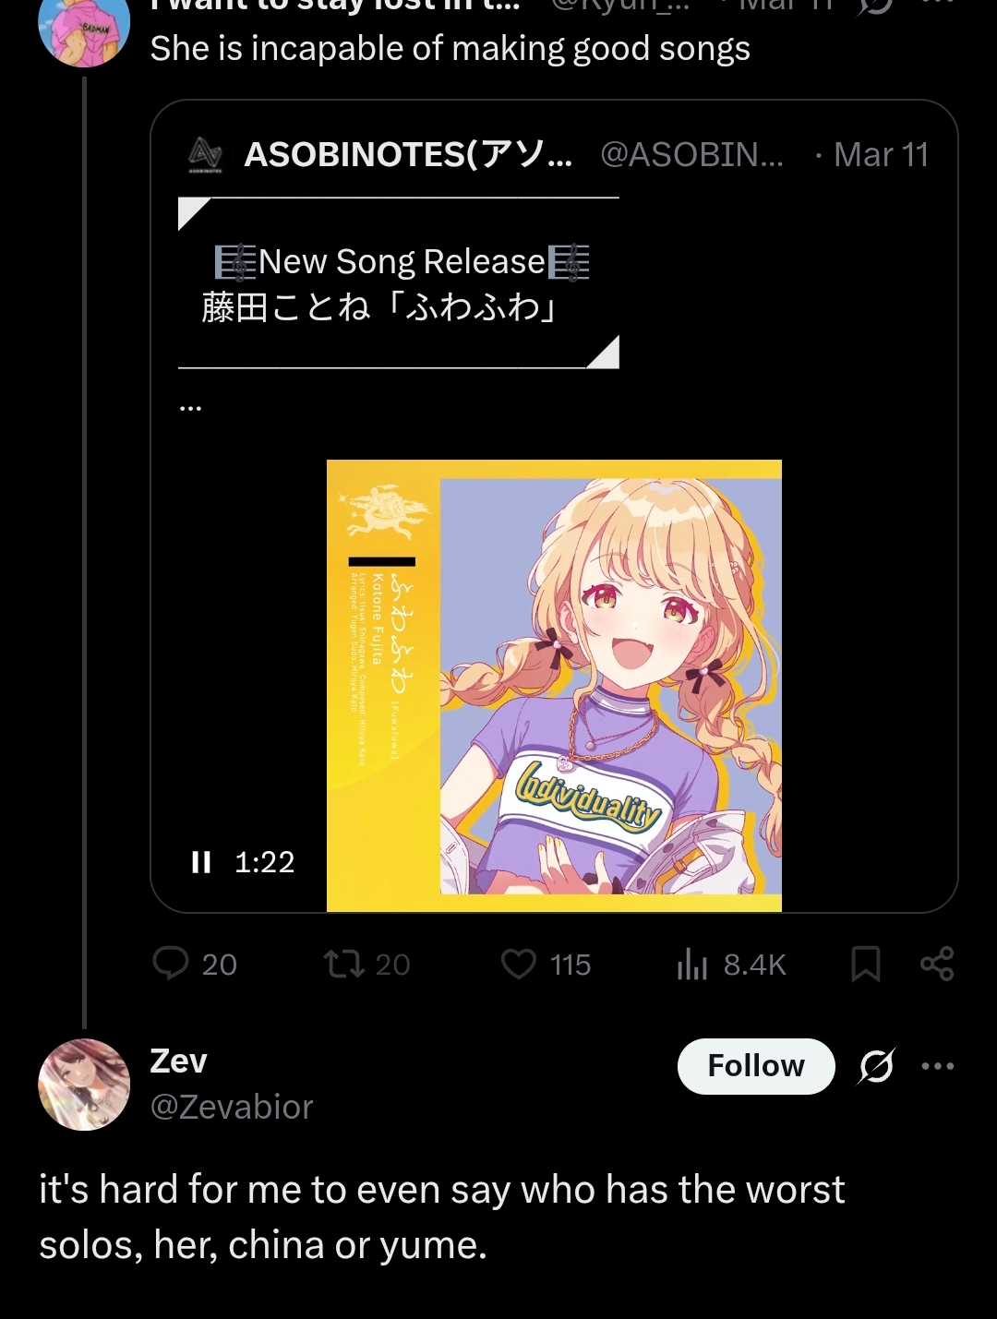Viewport: 997px width, 1319px height.
Task: Repost using the retweet arrows icon
Action: (343, 964)
